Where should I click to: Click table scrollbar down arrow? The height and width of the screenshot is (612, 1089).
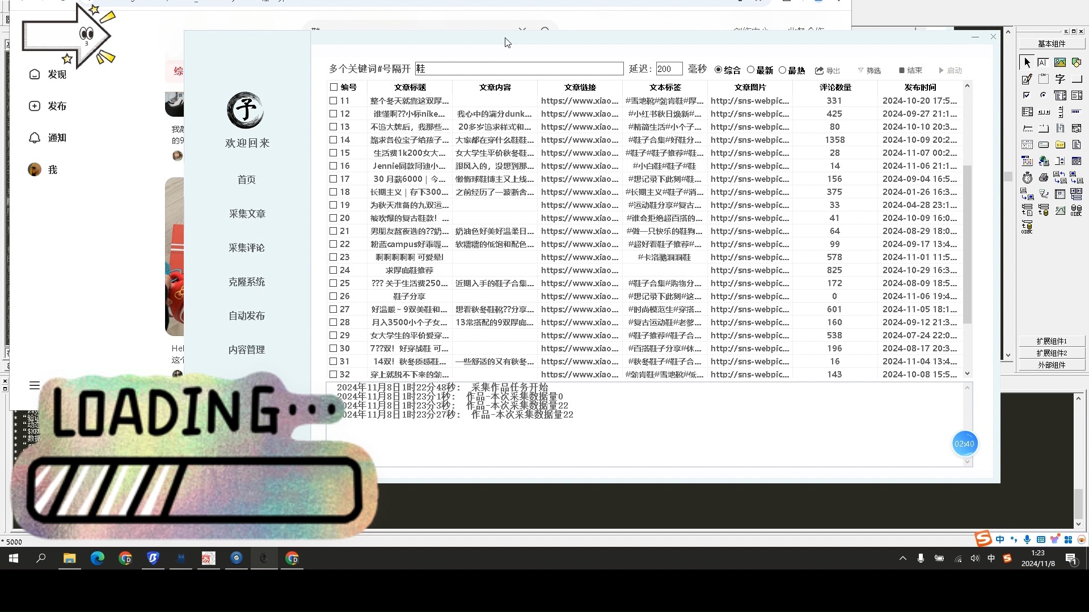click(x=968, y=373)
